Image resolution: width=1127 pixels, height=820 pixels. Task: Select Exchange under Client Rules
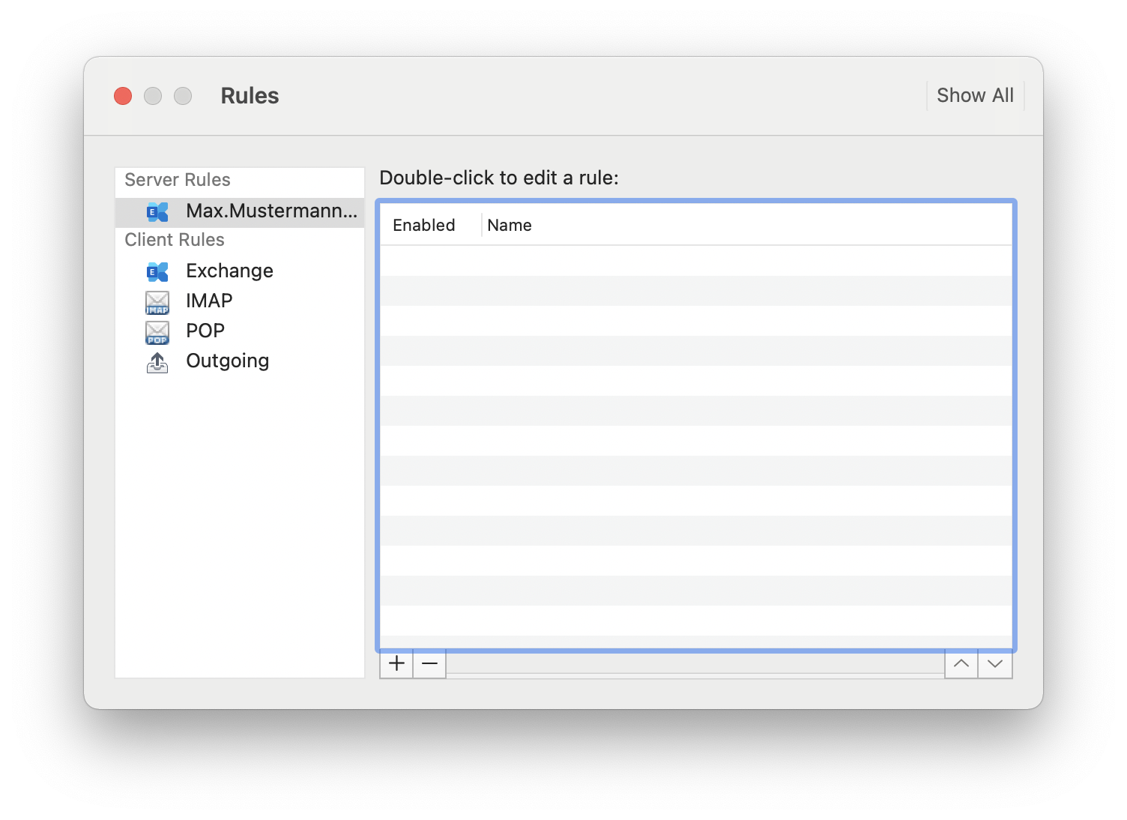pyautogui.click(x=229, y=271)
